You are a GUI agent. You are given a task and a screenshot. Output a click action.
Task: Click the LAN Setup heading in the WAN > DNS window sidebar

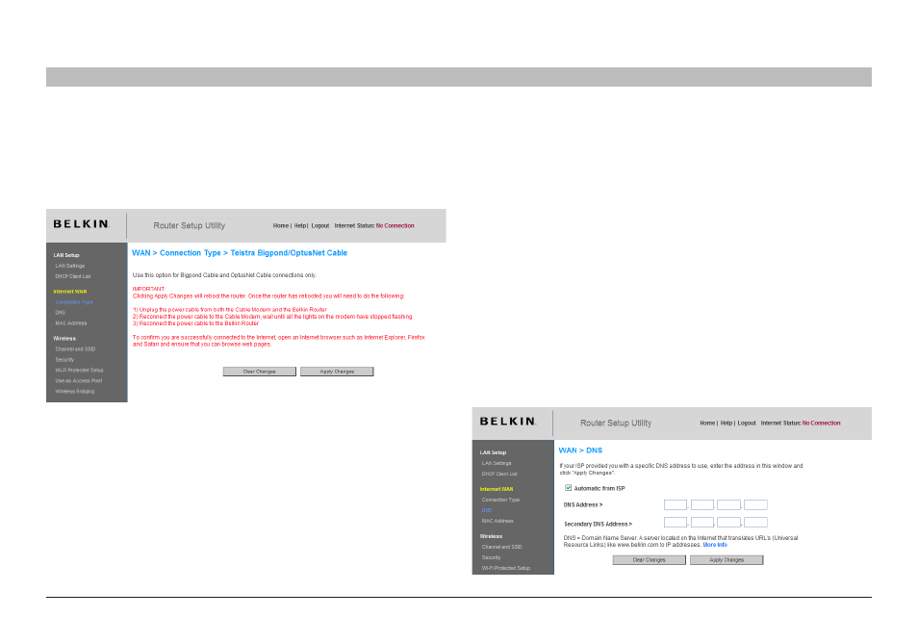point(493,452)
